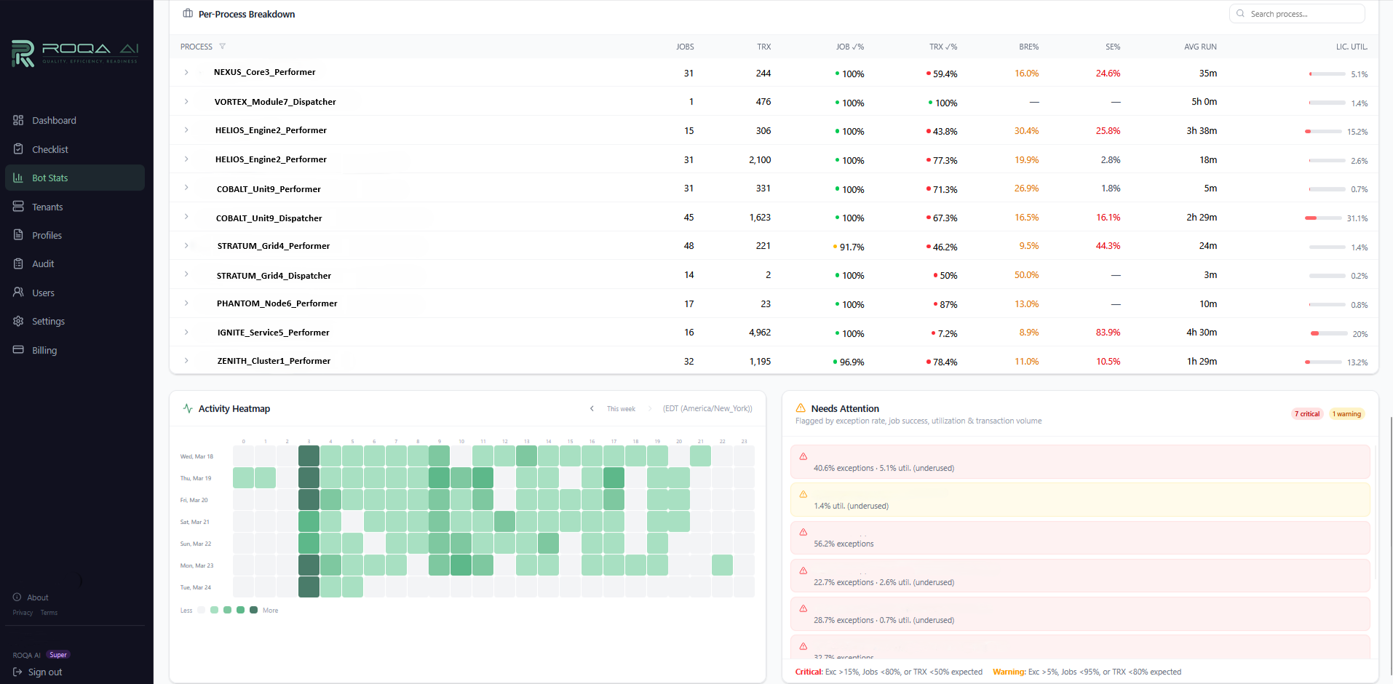
Task: Open the Tenants section
Action: pyautogui.click(x=46, y=207)
